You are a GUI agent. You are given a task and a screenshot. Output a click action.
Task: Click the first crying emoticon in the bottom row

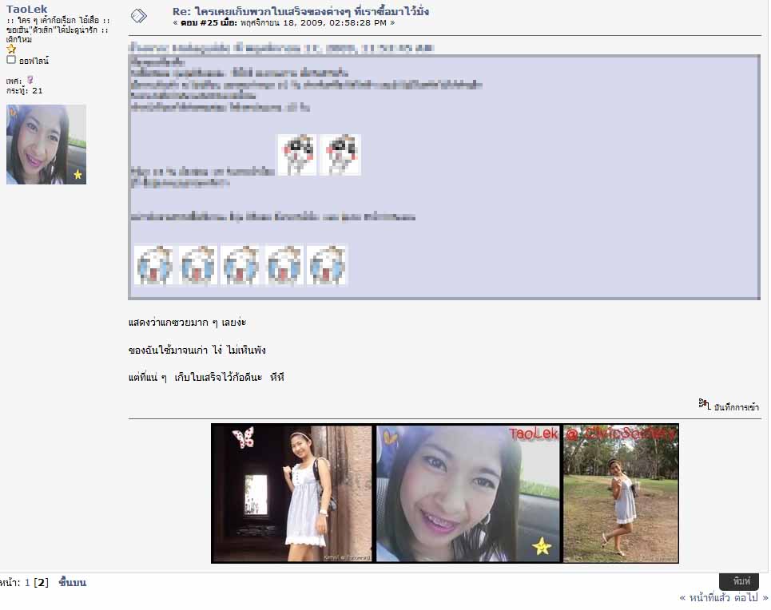154,265
